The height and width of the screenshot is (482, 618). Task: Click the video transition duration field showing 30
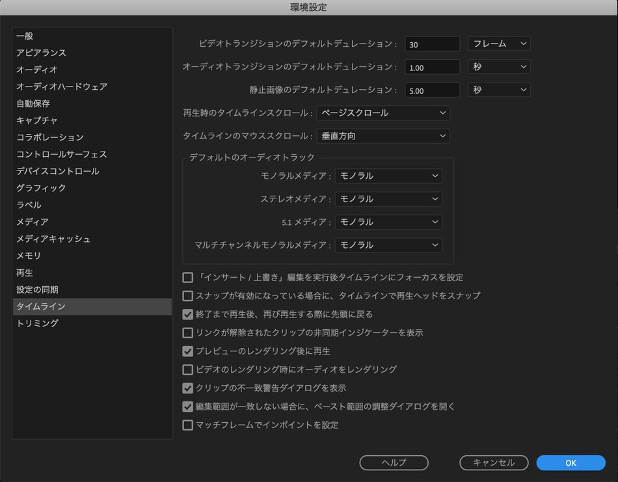(x=432, y=44)
